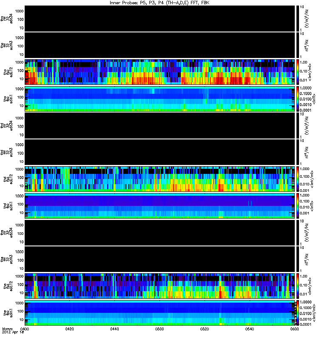
Task: Click the 'thd fbk scm1' panel label
Action: tap(8, 206)
